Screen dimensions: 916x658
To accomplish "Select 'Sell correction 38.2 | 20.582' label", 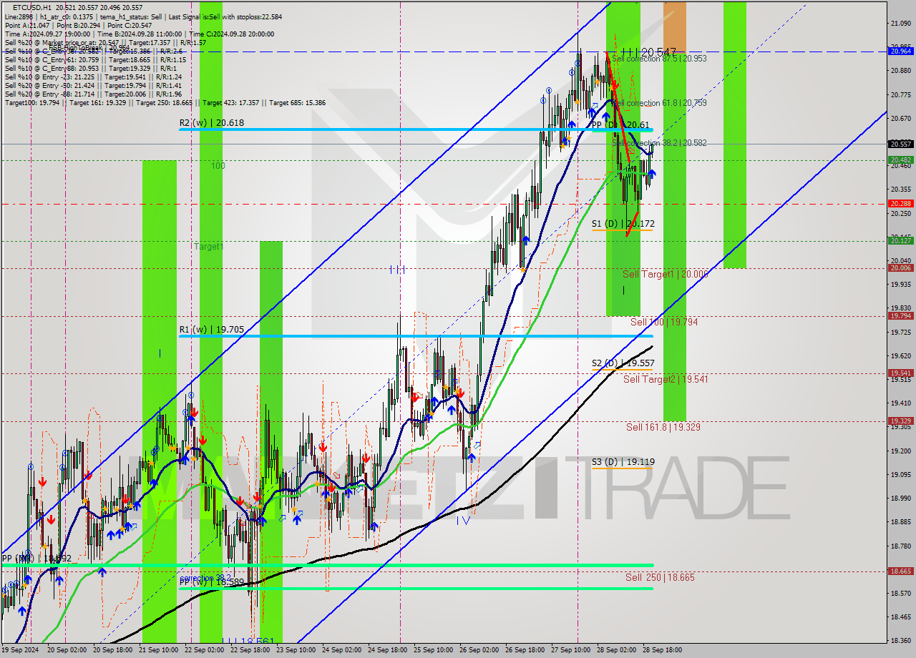I will [x=659, y=143].
